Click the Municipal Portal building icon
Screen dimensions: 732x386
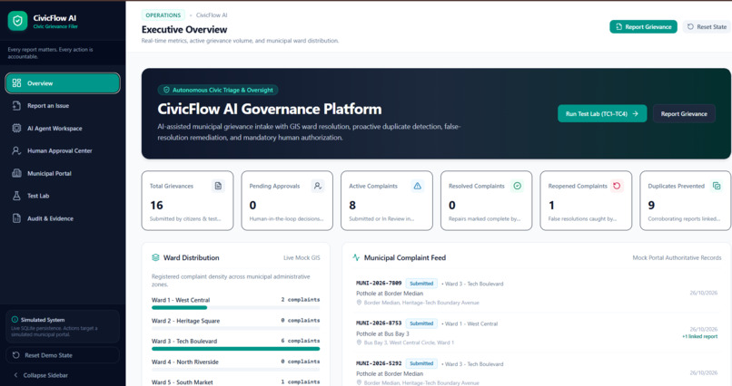pos(17,173)
